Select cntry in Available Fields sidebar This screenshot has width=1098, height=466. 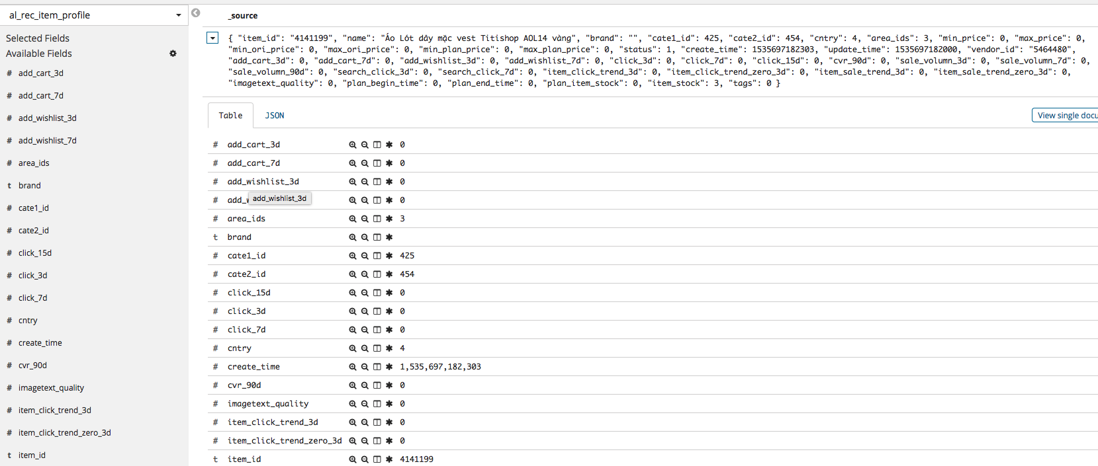click(x=28, y=321)
